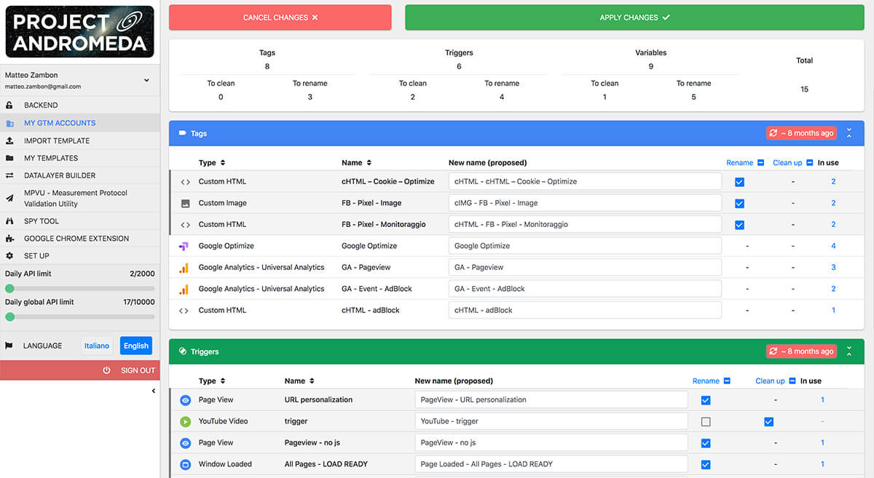Click the Google Optimize tag icon
The height and width of the screenshot is (478, 874).
click(x=184, y=246)
